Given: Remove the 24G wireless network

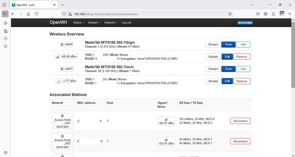Looking at the screenshot, I should click(x=242, y=56).
